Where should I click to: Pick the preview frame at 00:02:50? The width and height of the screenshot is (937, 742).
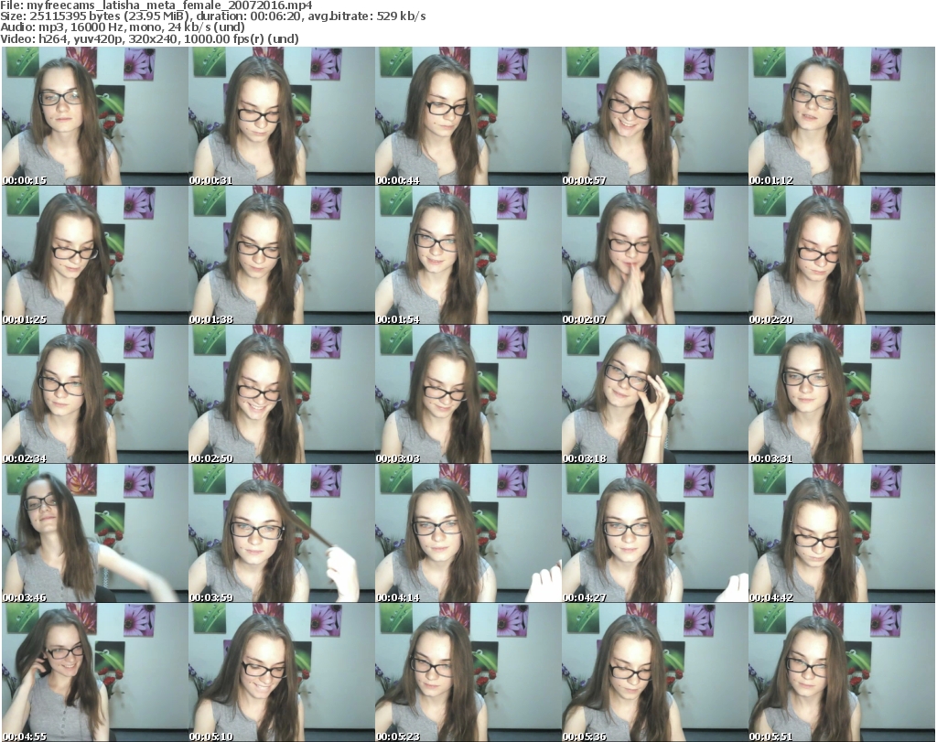[x=282, y=394]
